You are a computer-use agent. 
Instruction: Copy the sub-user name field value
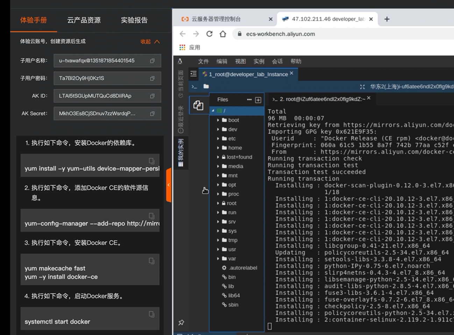coord(152,61)
